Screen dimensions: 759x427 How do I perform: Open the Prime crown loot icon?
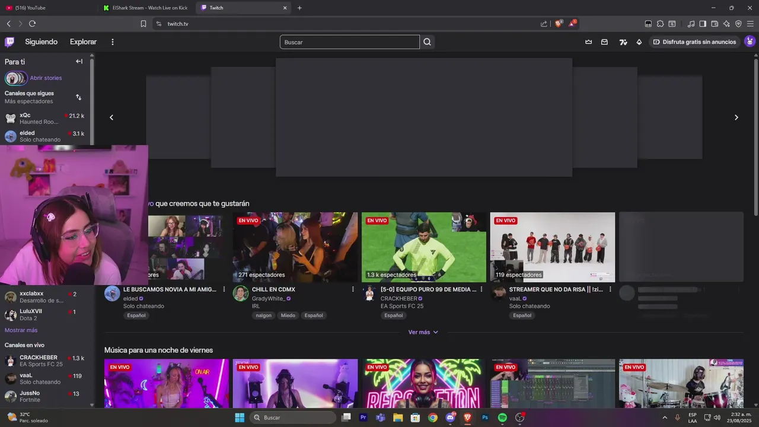[588, 42]
